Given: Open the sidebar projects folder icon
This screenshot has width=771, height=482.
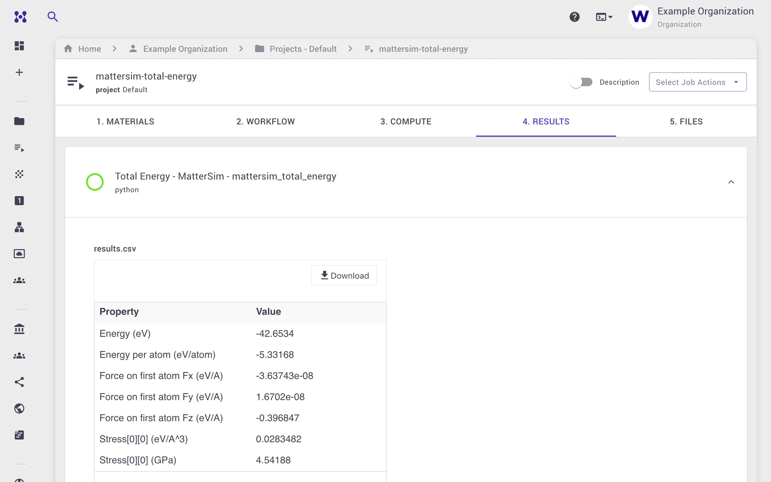Looking at the screenshot, I should [x=19, y=121].
